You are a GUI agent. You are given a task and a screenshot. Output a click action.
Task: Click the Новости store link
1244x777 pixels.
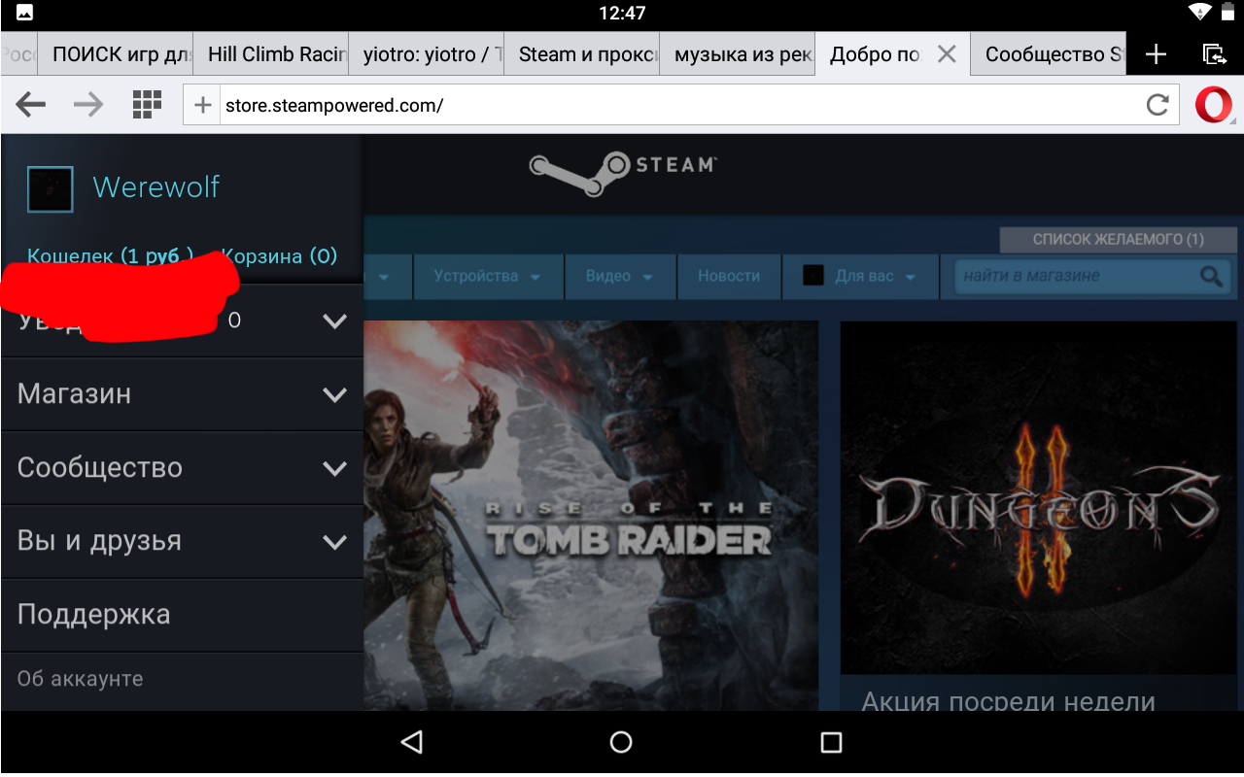729,277
